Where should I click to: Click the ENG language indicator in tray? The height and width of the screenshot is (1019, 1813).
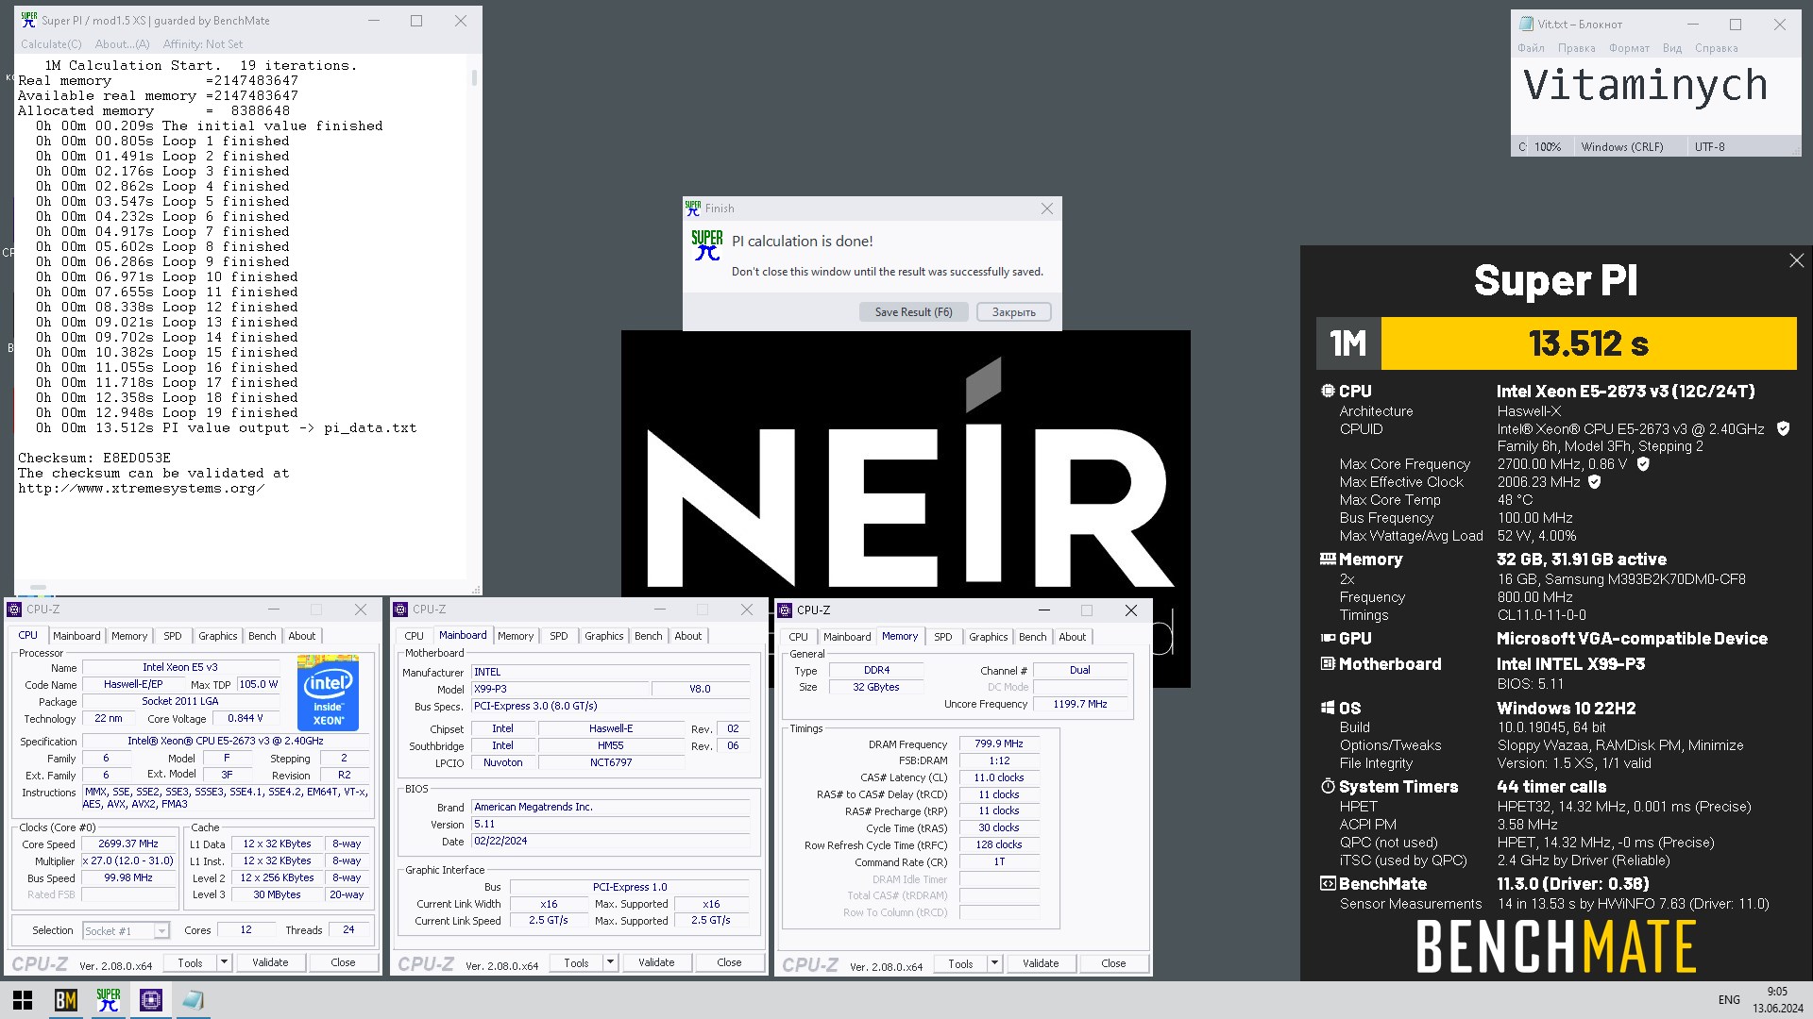point(1729,1000)
